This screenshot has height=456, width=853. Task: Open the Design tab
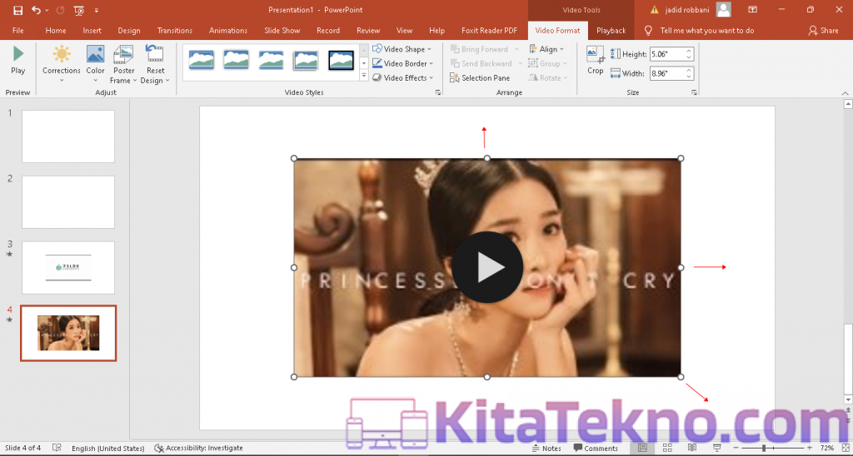tap(129, 31)
